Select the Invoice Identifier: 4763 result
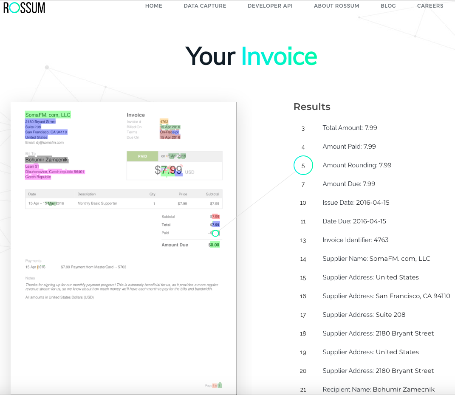Image resolution: width=455 pixels, height=395 pixels. (356, 240)
